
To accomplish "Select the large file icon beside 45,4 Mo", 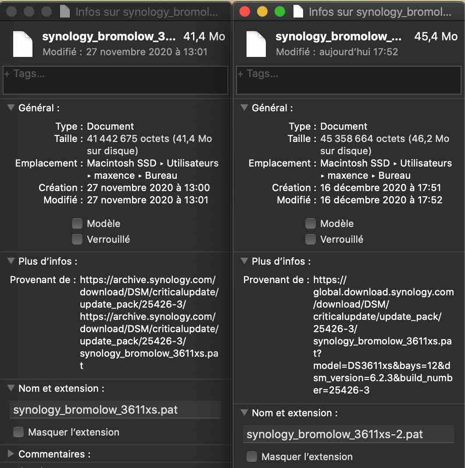I will 256,43.
